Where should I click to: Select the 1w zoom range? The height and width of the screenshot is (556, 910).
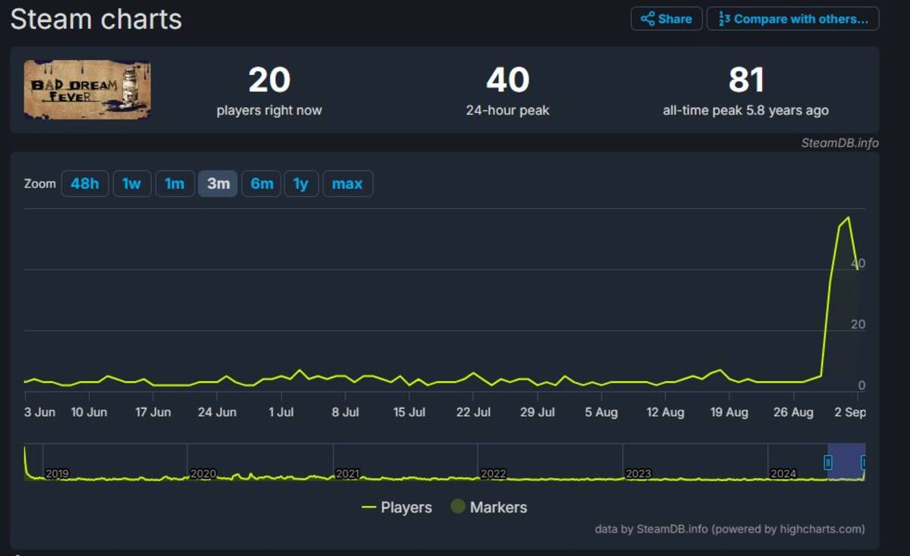click(132, 183)
